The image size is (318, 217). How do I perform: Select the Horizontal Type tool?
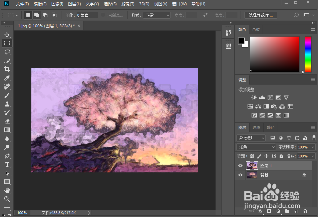(x=7, y=165)
